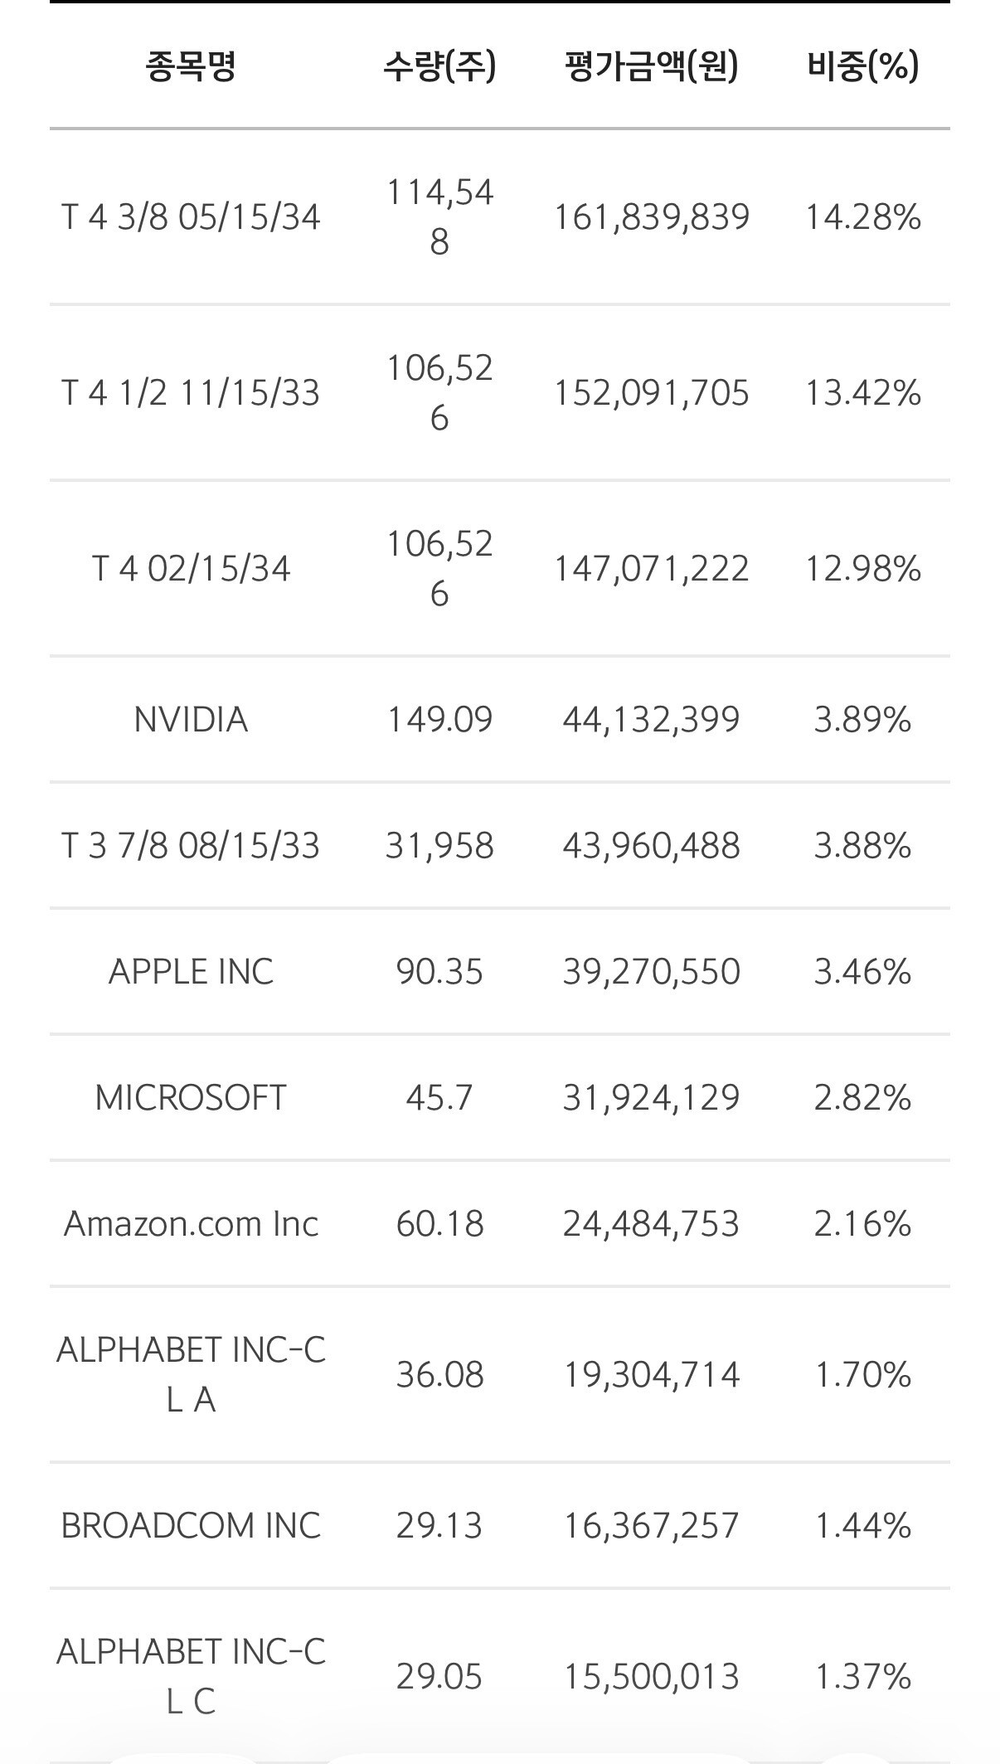
Task: Select the NVIDIA stock row
Action: pyautogui.click(x=500, y=720)
